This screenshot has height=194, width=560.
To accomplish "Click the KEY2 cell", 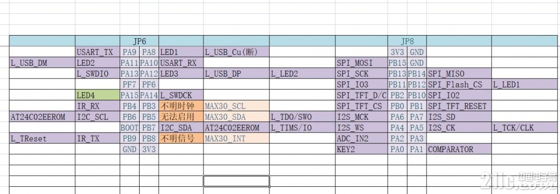I will pyautogui.click(x=362, y=149).
